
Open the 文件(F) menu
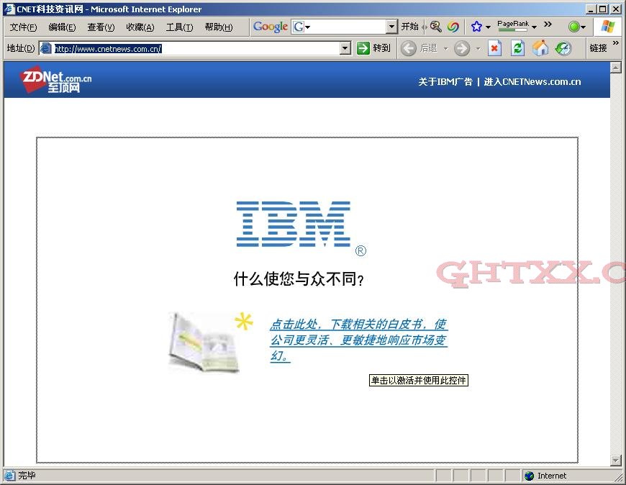23,27
